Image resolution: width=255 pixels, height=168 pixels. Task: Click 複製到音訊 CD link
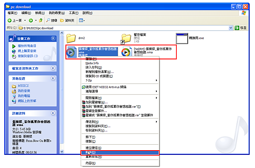click(x=28, y=56)
